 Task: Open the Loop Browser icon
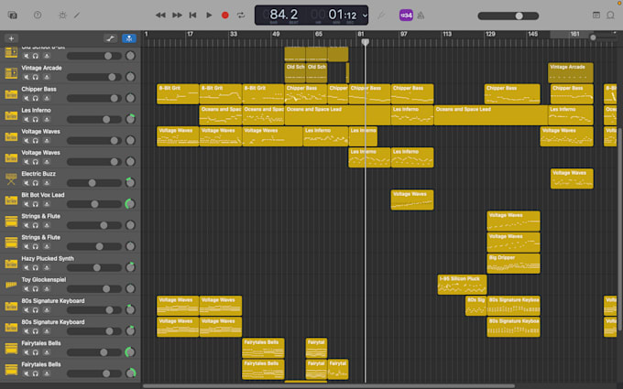[x=611, y=15]
